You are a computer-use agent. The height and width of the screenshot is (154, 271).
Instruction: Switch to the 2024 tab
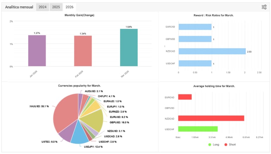pos(42,7)
